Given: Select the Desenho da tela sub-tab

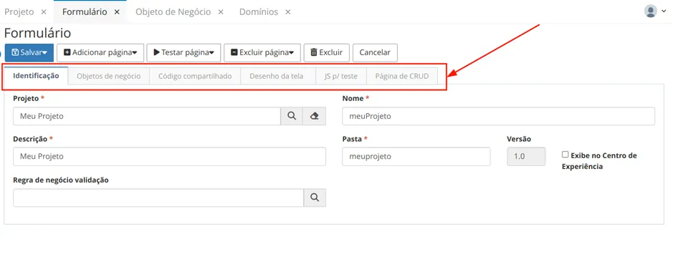Looking at the screenshot, I should point(278,77).
